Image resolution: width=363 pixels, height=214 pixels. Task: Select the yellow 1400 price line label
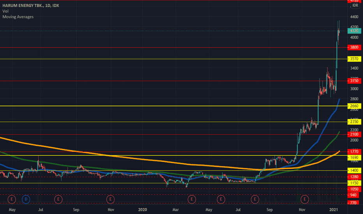[354, 170]
